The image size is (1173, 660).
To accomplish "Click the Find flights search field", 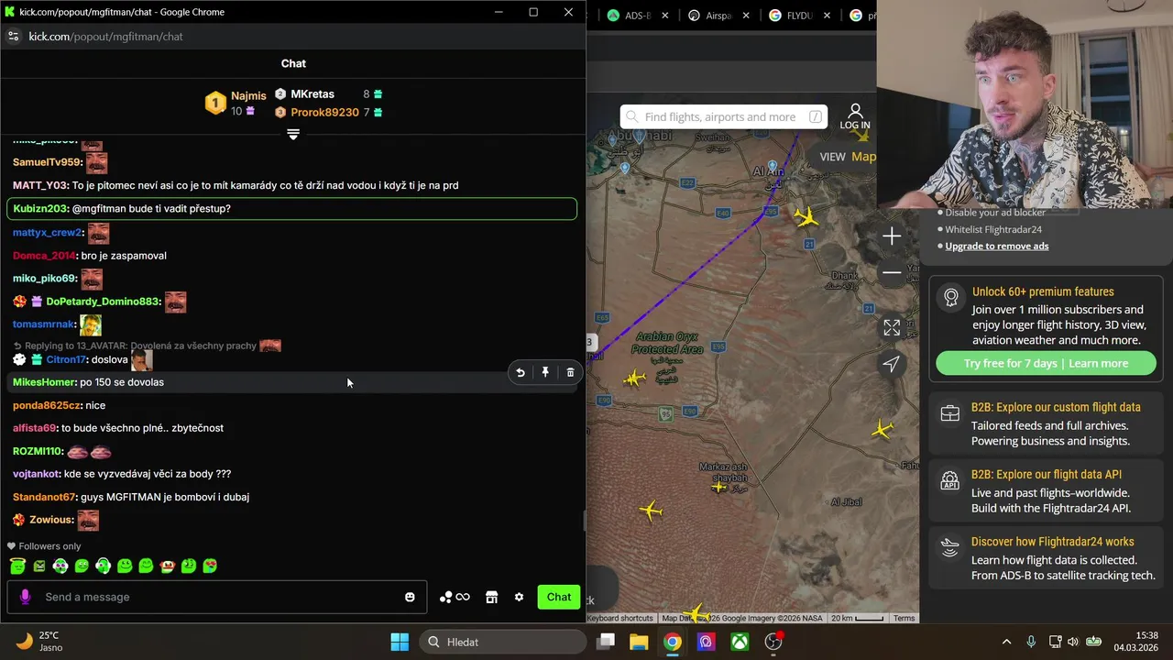I will (x=724, y=116).
